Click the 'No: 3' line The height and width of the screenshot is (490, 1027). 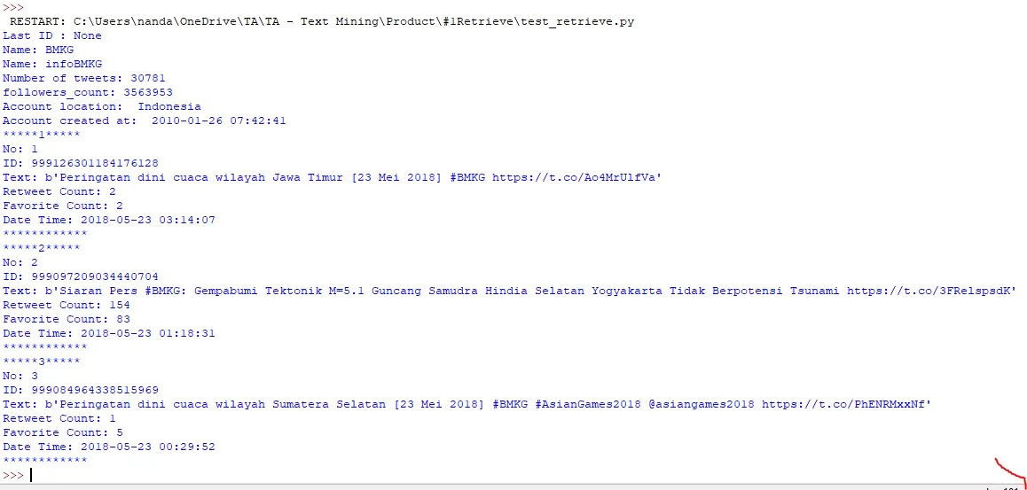click(x=20, y=377)
